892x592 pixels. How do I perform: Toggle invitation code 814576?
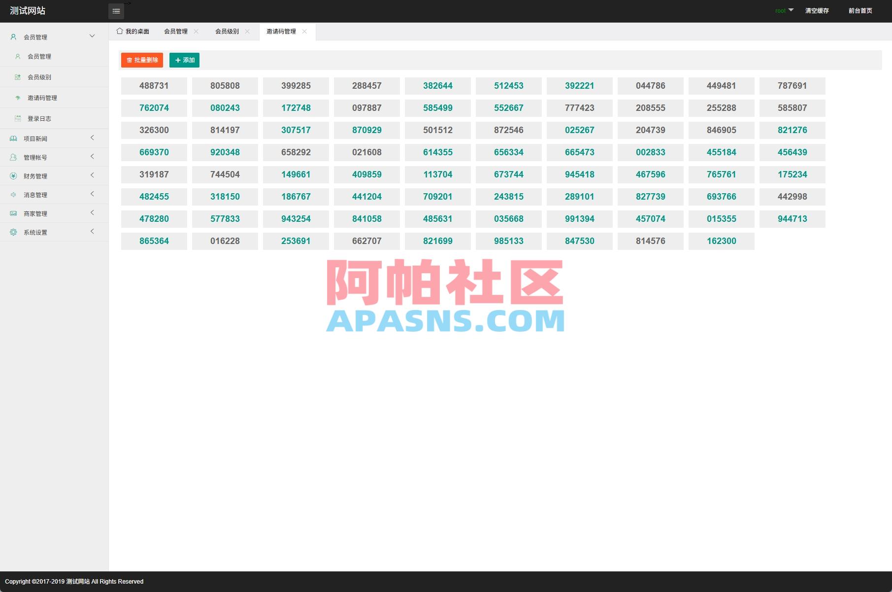[650, 241]
